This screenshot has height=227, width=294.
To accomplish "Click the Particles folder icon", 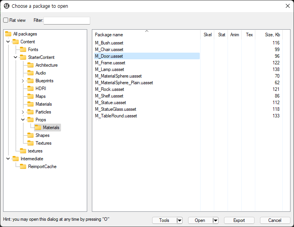I will [x=30, y=112].
